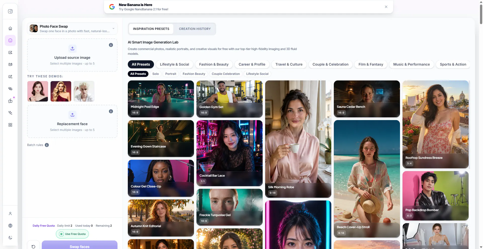Open the Home icon in sidebar
The height and width of the screenshot is (249, 483).
point(10,28)
